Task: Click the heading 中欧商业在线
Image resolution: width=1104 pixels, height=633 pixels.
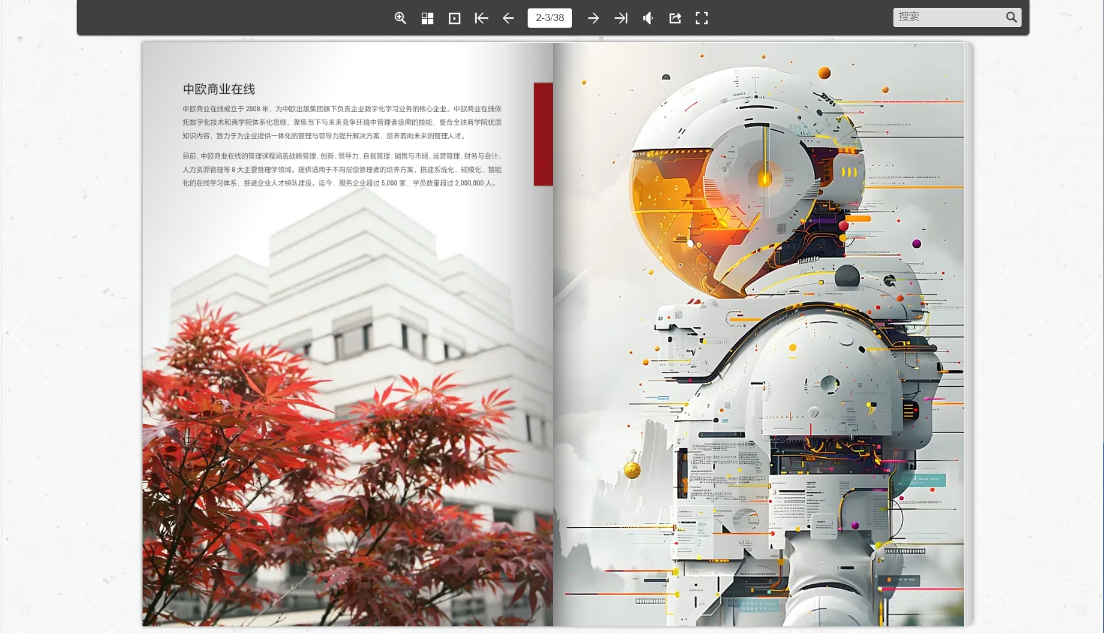Action: 219,89
